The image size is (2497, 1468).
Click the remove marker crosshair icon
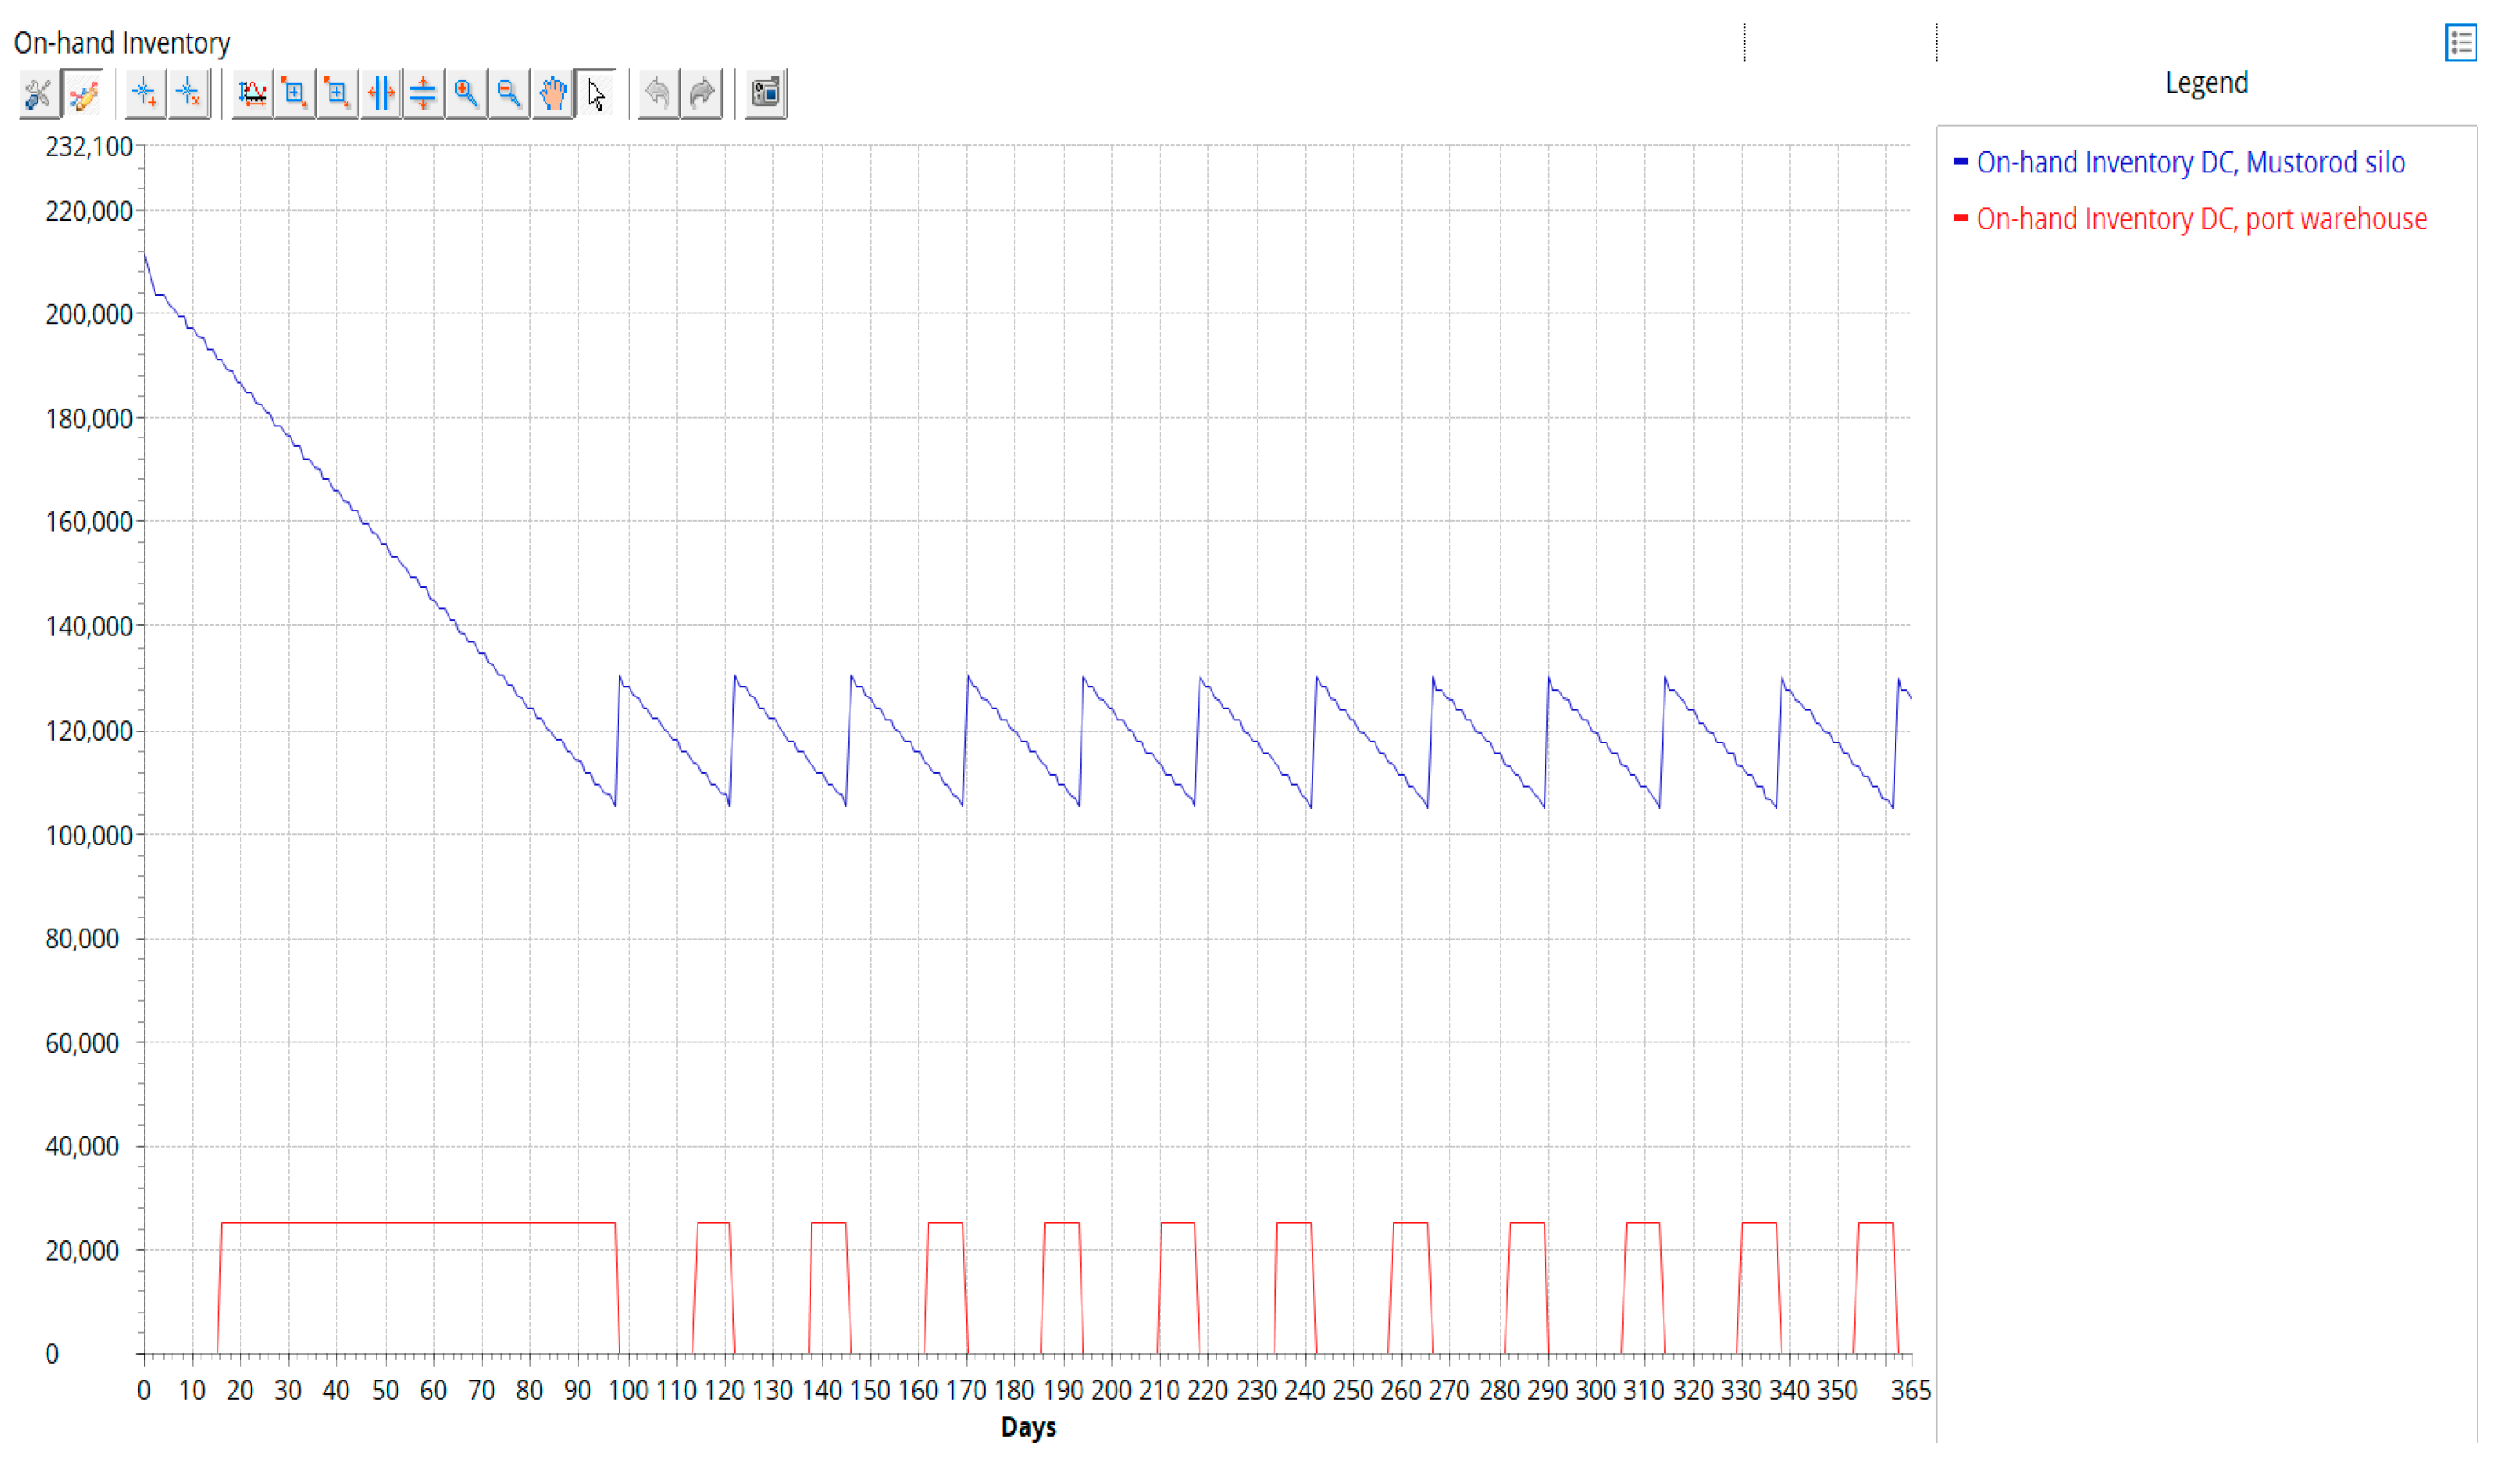(x=189, y=94)
